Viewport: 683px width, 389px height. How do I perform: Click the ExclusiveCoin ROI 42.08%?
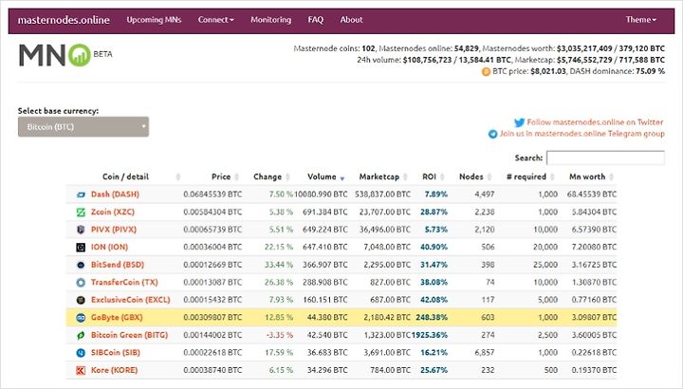pos(434,300)
